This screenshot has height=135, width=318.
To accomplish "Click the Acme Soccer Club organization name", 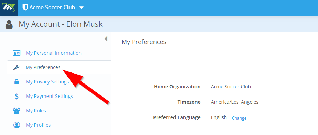I will tap(52, 8).
